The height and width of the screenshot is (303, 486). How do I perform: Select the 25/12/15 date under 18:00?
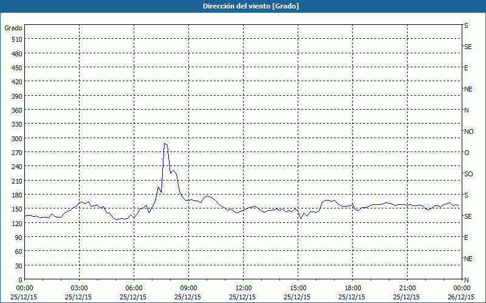point(352,297)
